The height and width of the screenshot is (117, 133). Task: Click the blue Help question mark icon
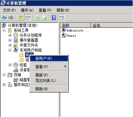pos(54,18)
